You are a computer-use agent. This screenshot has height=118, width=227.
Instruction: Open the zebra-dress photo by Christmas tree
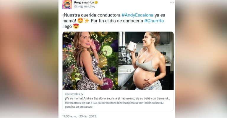(x=90, y=61)
